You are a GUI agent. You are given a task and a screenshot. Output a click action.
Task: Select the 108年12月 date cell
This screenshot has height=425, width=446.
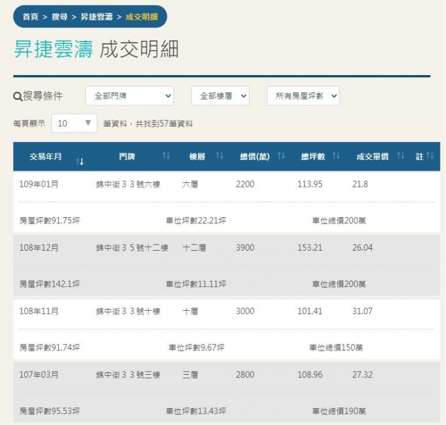(x=39, y=248)
